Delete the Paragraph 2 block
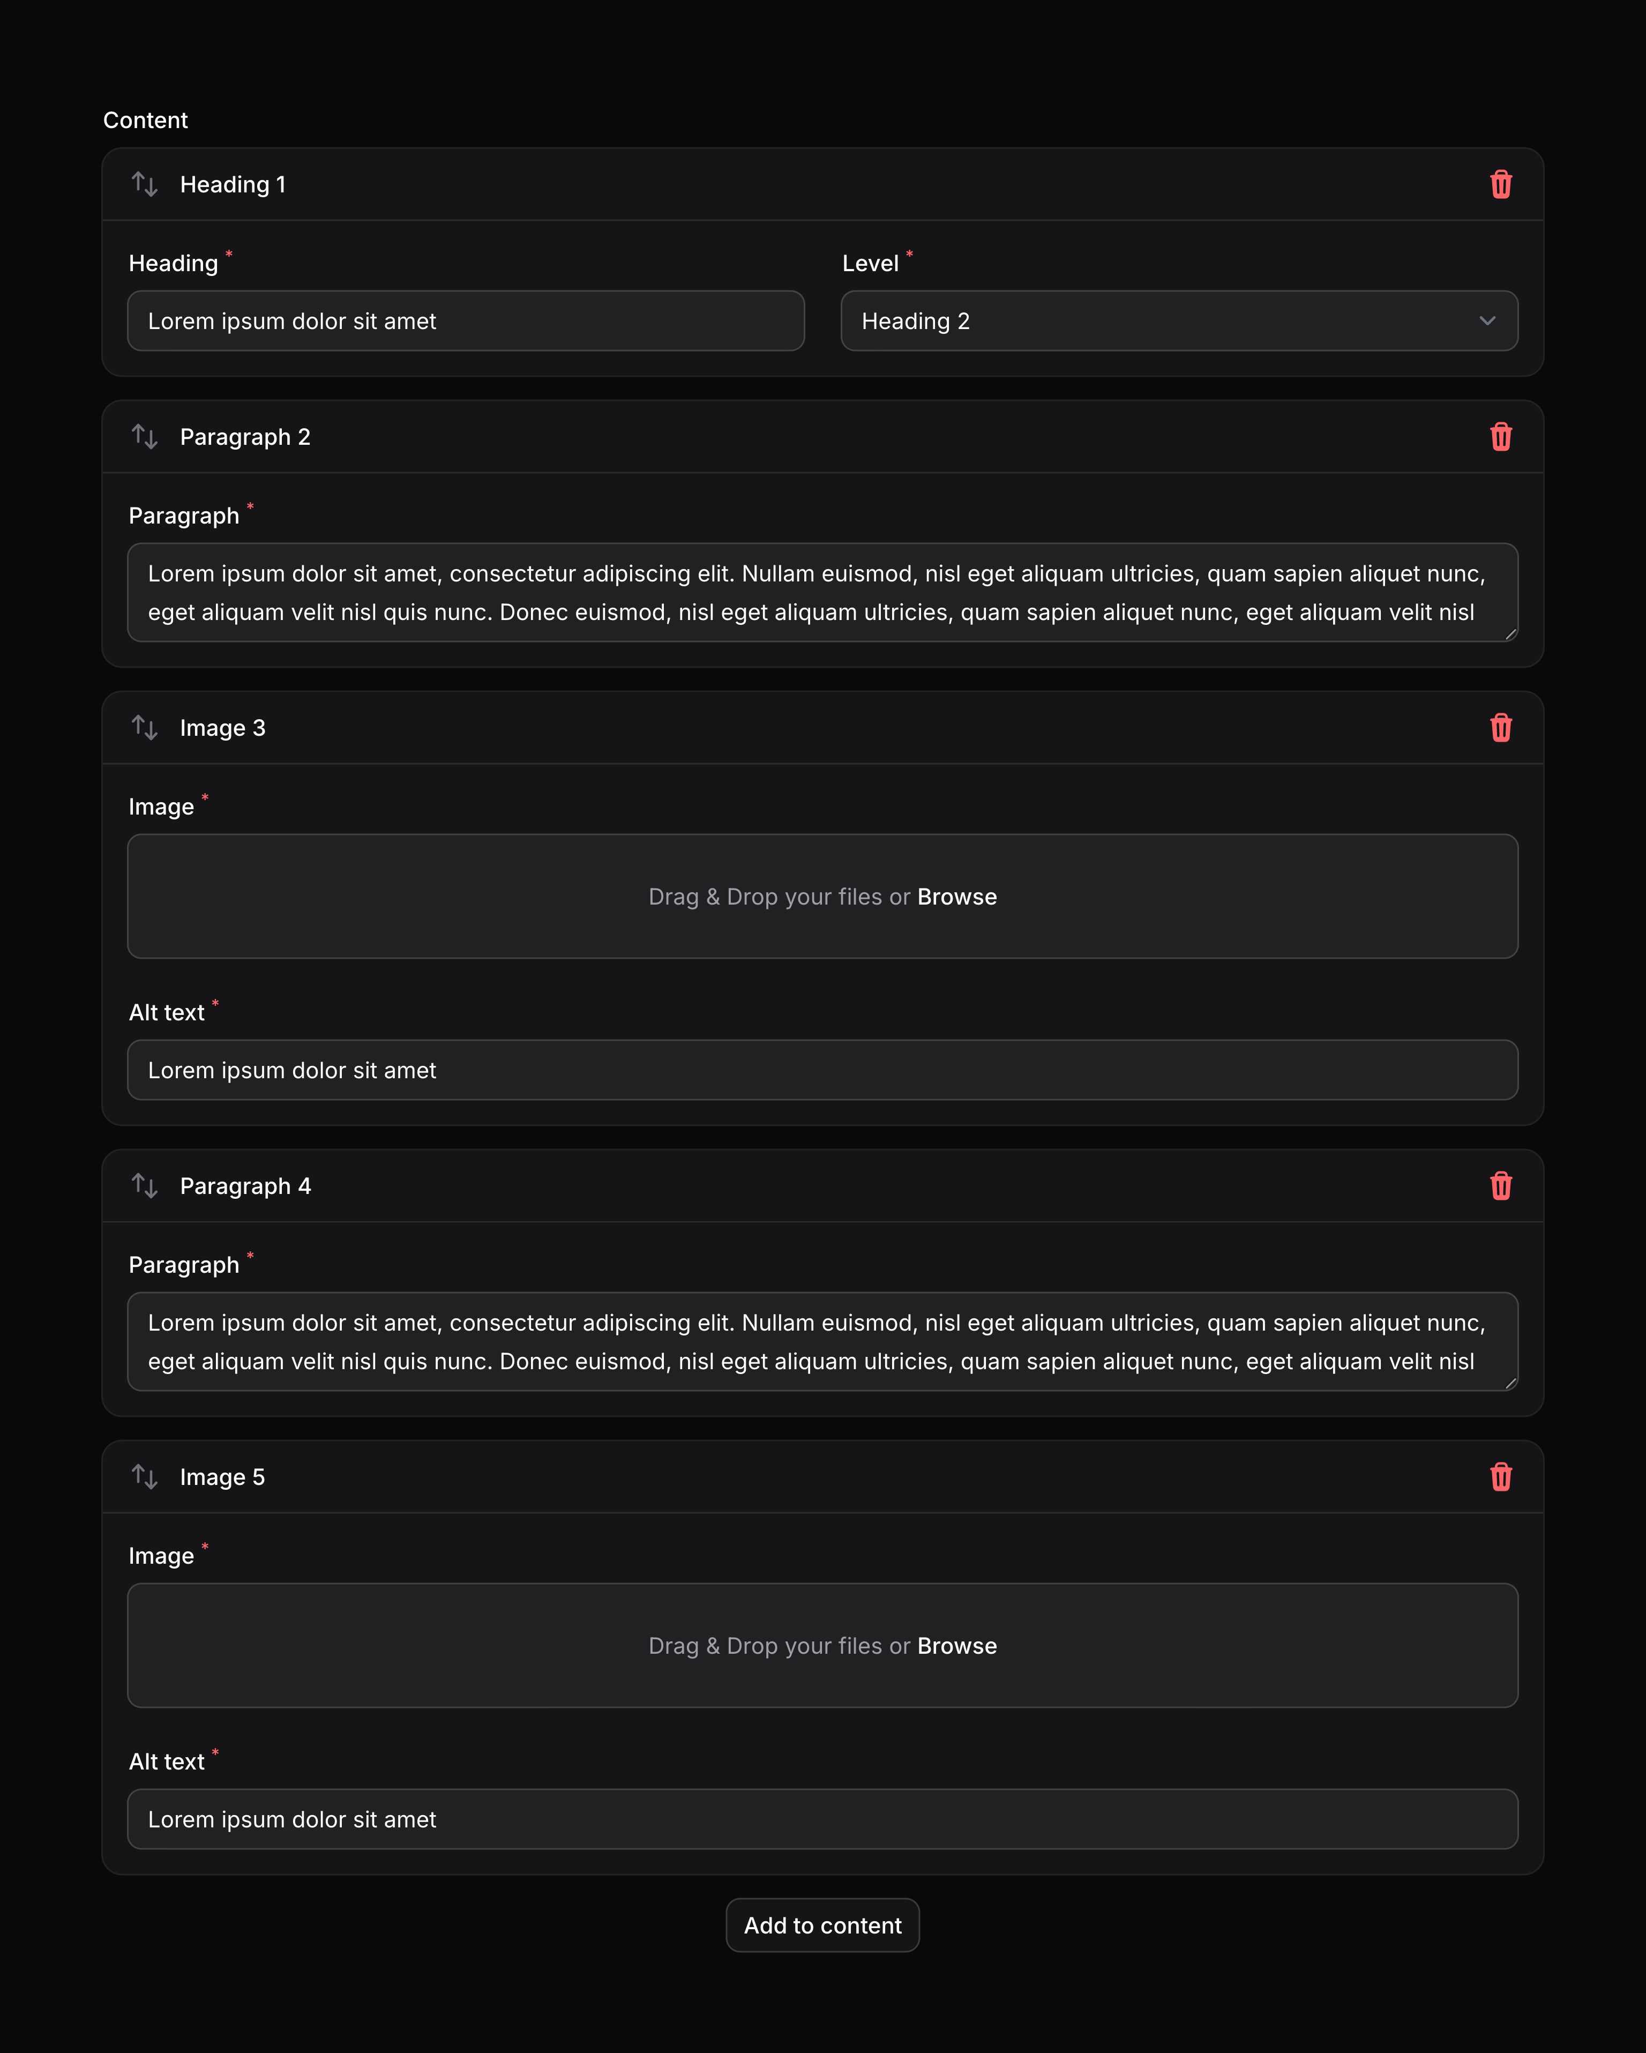Viewport: 1646px width, 2053px height. [1500, 437]
